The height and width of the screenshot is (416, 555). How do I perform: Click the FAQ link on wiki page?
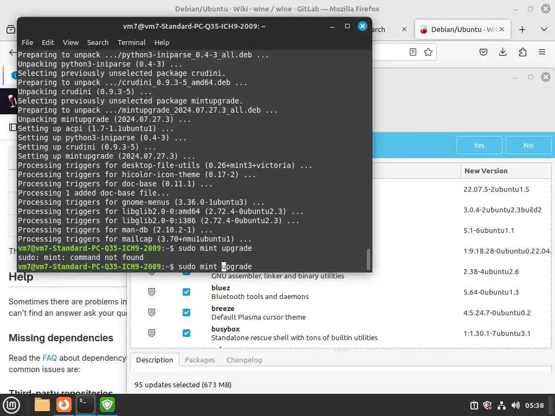pyautogui.click(x=49, y=358)
